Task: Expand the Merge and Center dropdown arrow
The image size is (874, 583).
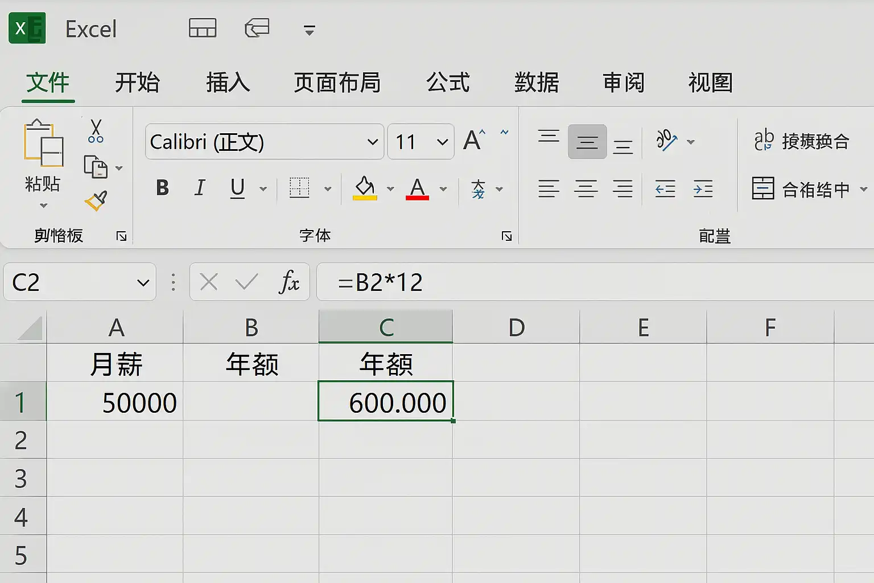Action: point(863,189)
